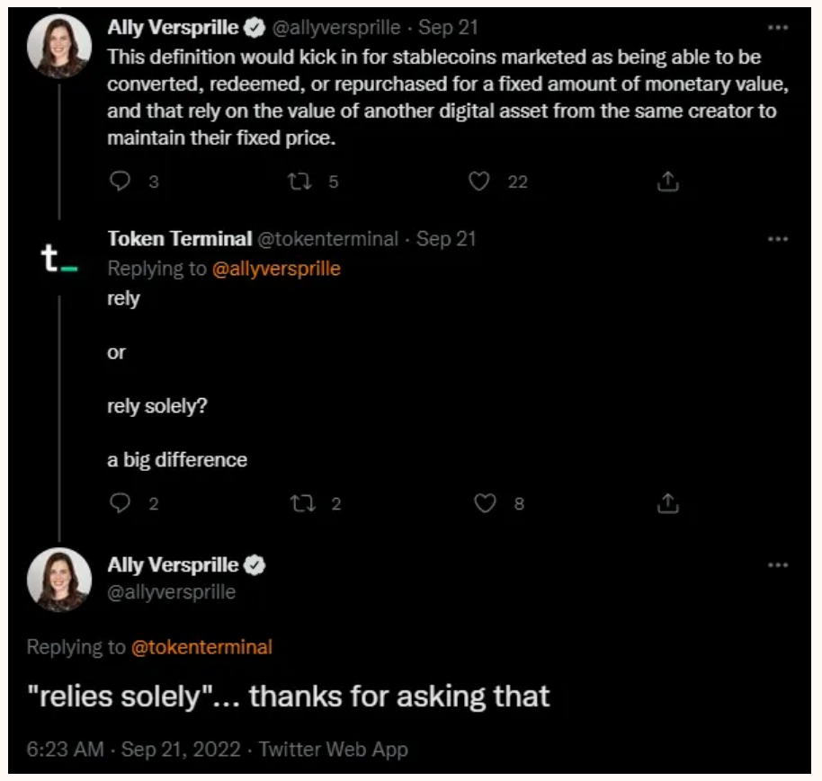Like Ally Versprille's first tweet

click(480, 182)
